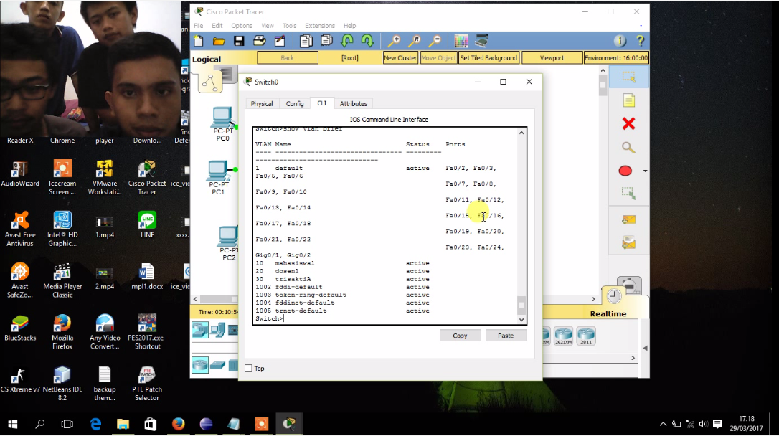The height and width of the screenshot is (436, 779).
Task: Switch to Realtime mode tab
Action: point(608,314)
